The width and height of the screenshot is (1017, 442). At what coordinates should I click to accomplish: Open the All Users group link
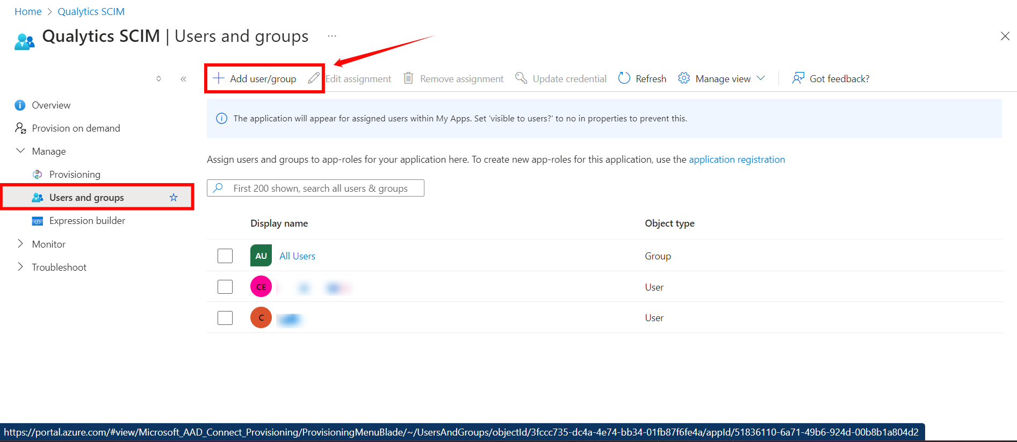point(297,256)
